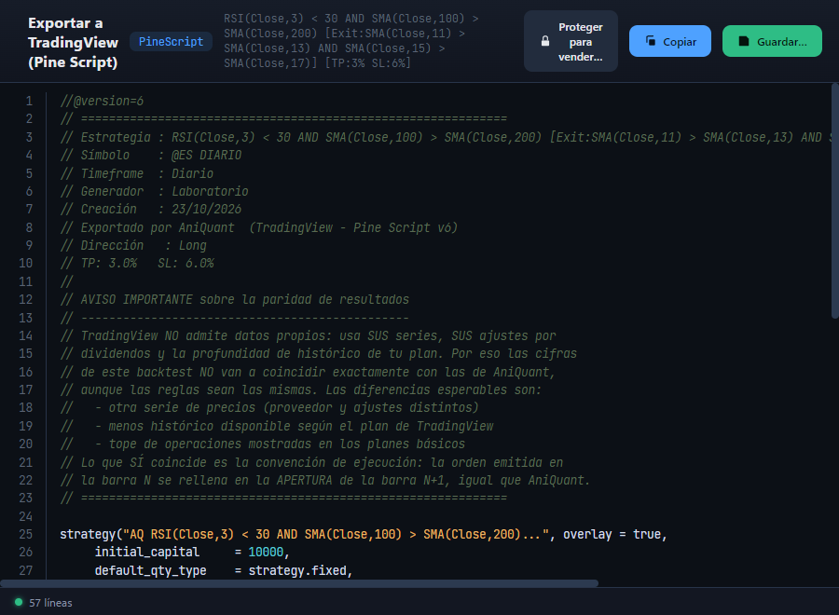Click the strategy("AQ RSI(Close,3)...") code line
The image size is (839, 615).
tap(364, 534)
